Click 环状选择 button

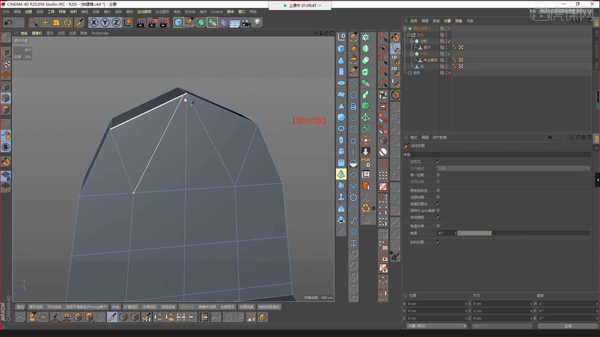(54, 307)
